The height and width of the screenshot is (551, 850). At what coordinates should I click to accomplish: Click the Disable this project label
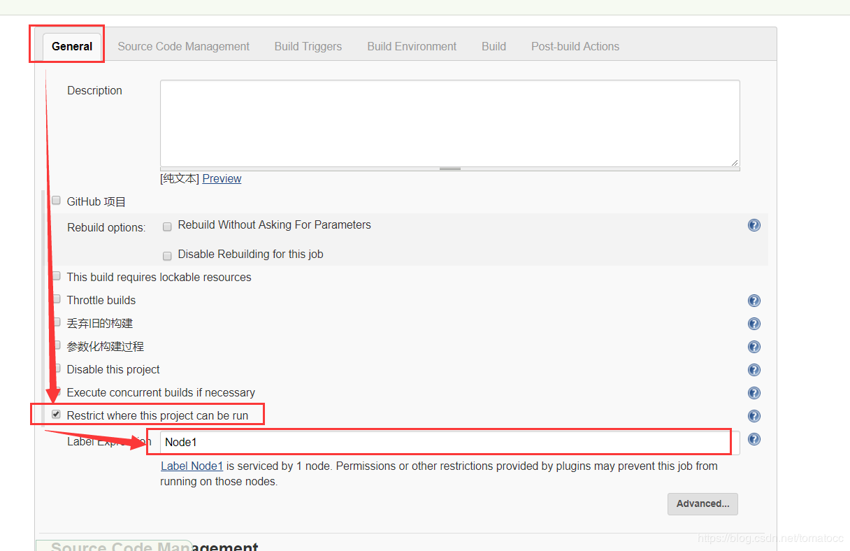click(x=113, y=369)
